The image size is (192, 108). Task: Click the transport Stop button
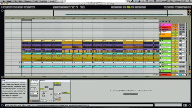[x=72, y=7]
